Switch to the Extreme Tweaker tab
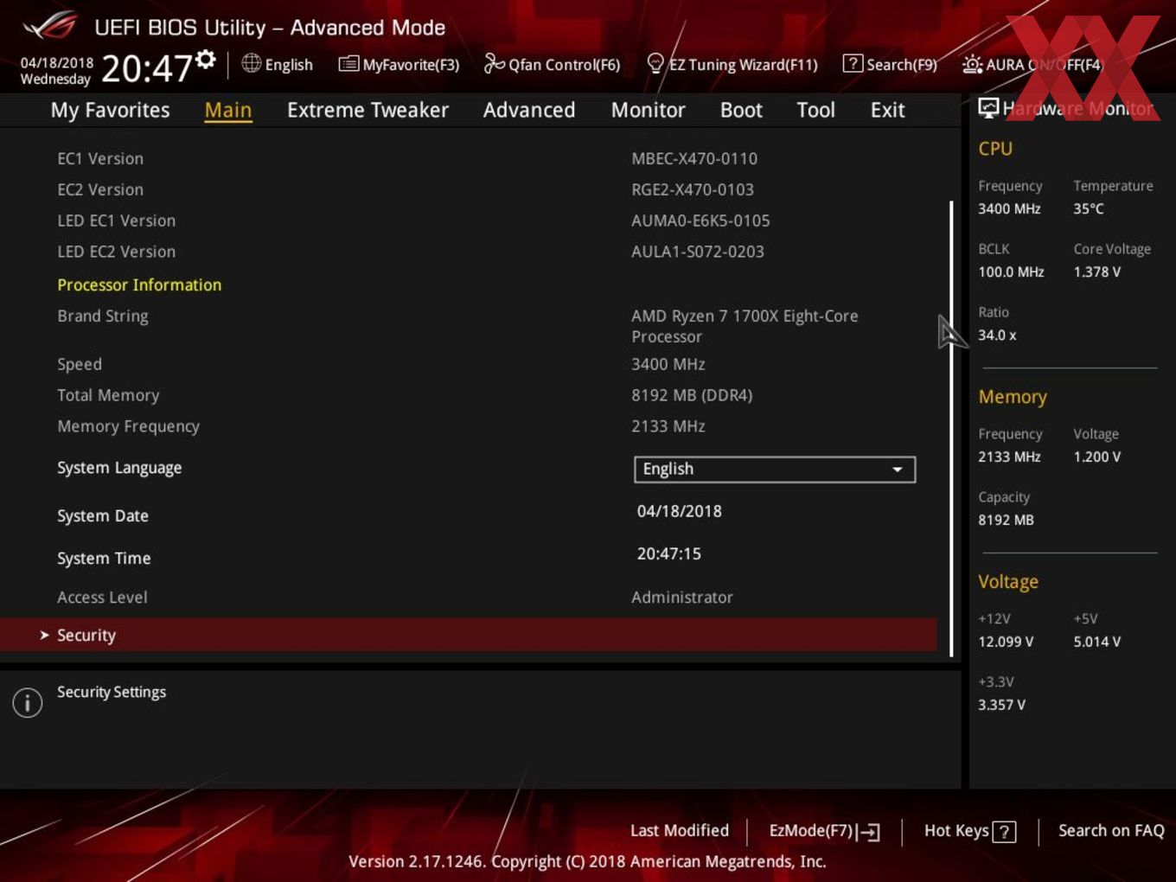 (x=367, y=110)
